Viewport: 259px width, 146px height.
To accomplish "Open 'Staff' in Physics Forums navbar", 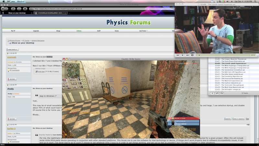I will click(x=99, y=31).
